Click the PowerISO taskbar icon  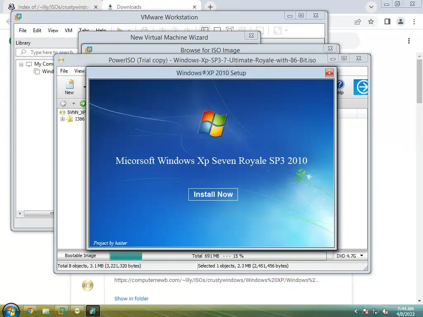point(77,311)
